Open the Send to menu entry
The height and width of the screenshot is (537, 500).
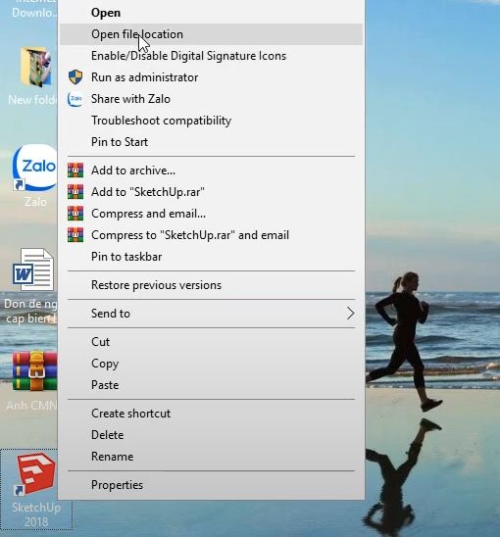point(211,314)
